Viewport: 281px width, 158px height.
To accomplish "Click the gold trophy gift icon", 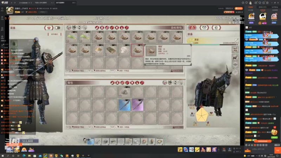I will (x=180, y=150).
